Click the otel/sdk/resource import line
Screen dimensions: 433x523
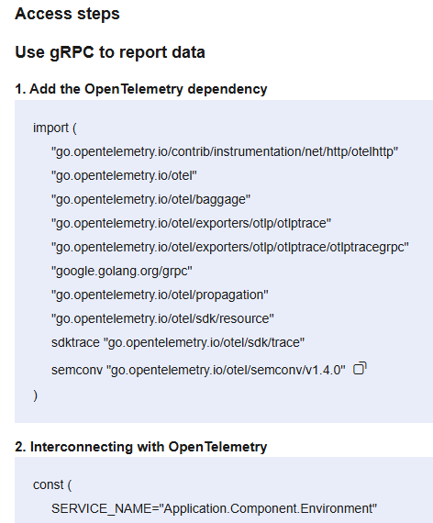162,318
